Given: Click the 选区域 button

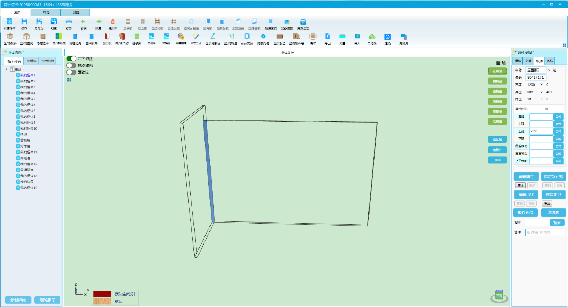Looking at the screenshot, I should [497, 139].
